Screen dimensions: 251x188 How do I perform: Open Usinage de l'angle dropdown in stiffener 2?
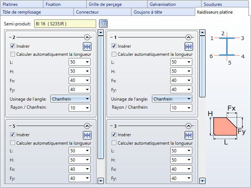tap(70, 99)
